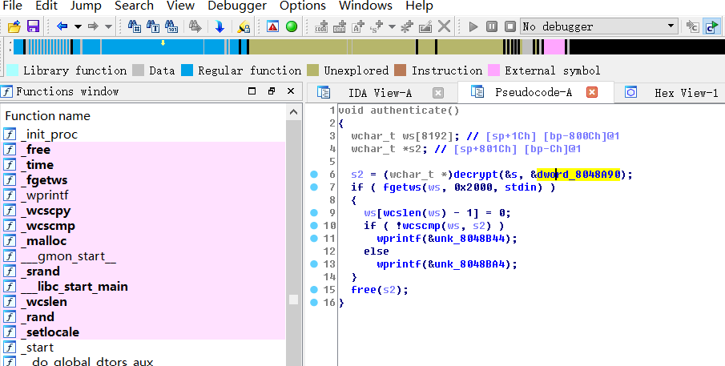Screen dimensions: 725x366
Task: Jump forward with the gray right arrow
Action: tap(93, 26)
